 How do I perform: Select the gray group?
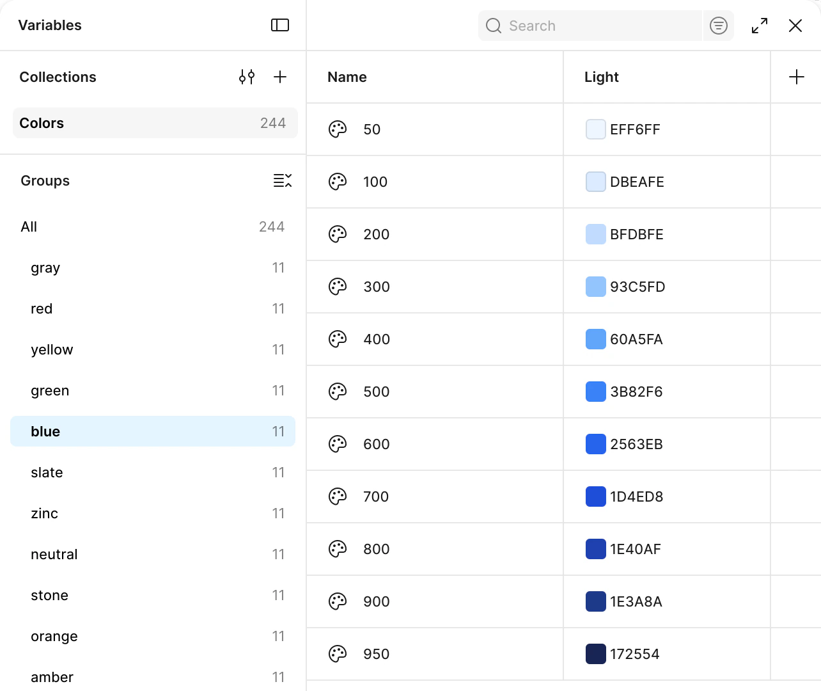click(x=153, y=267)
